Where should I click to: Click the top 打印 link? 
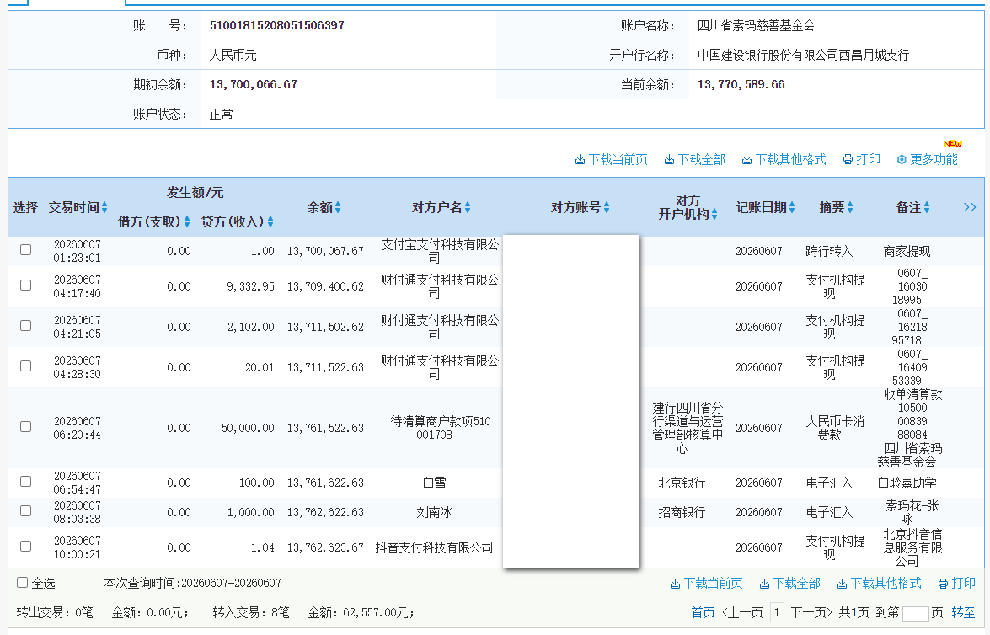click(x=869, y=160)
